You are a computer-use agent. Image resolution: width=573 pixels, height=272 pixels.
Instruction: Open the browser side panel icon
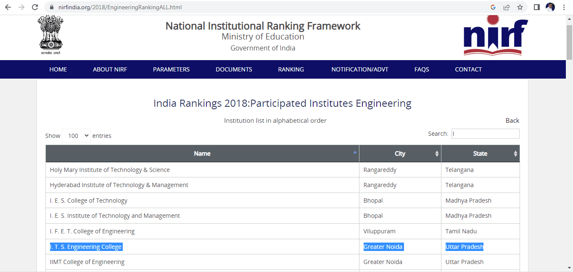tap(537, 7)
